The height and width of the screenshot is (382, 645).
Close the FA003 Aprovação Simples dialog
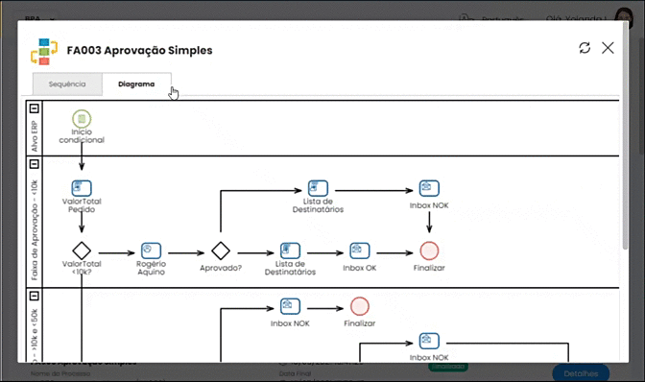click(608, 48)
